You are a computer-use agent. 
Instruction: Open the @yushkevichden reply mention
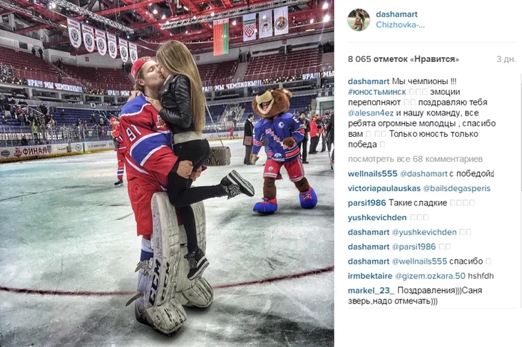tap(424, 232)
